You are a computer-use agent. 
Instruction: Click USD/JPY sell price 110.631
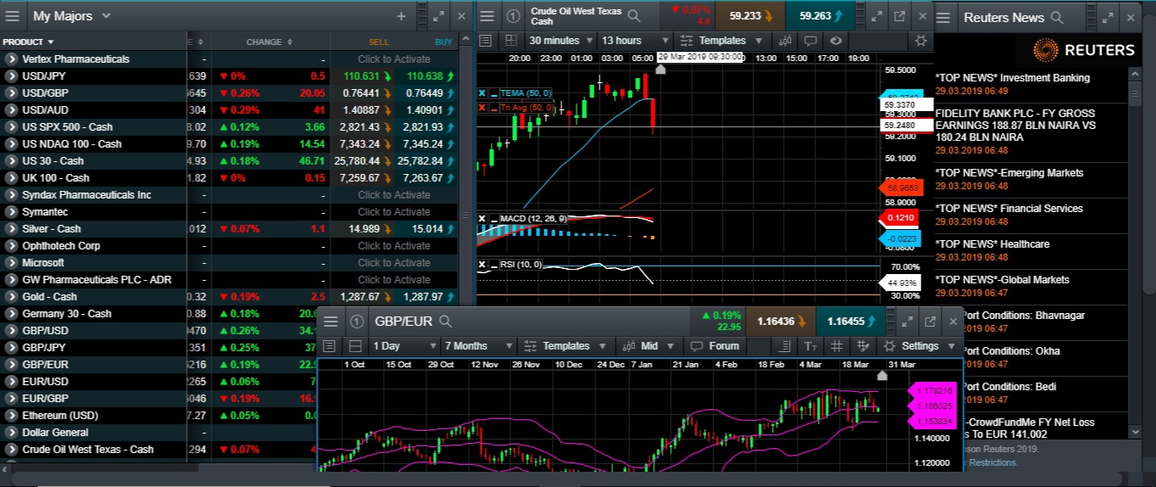[x=363, y=76]
